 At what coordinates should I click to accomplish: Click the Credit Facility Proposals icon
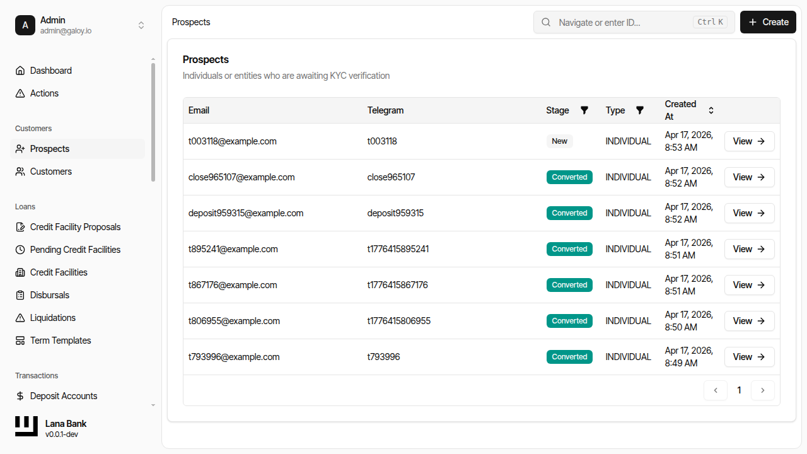click(x=20, y=227)
